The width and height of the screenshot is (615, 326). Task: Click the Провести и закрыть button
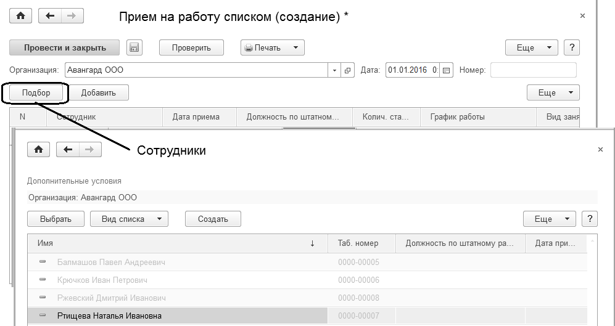65,48
